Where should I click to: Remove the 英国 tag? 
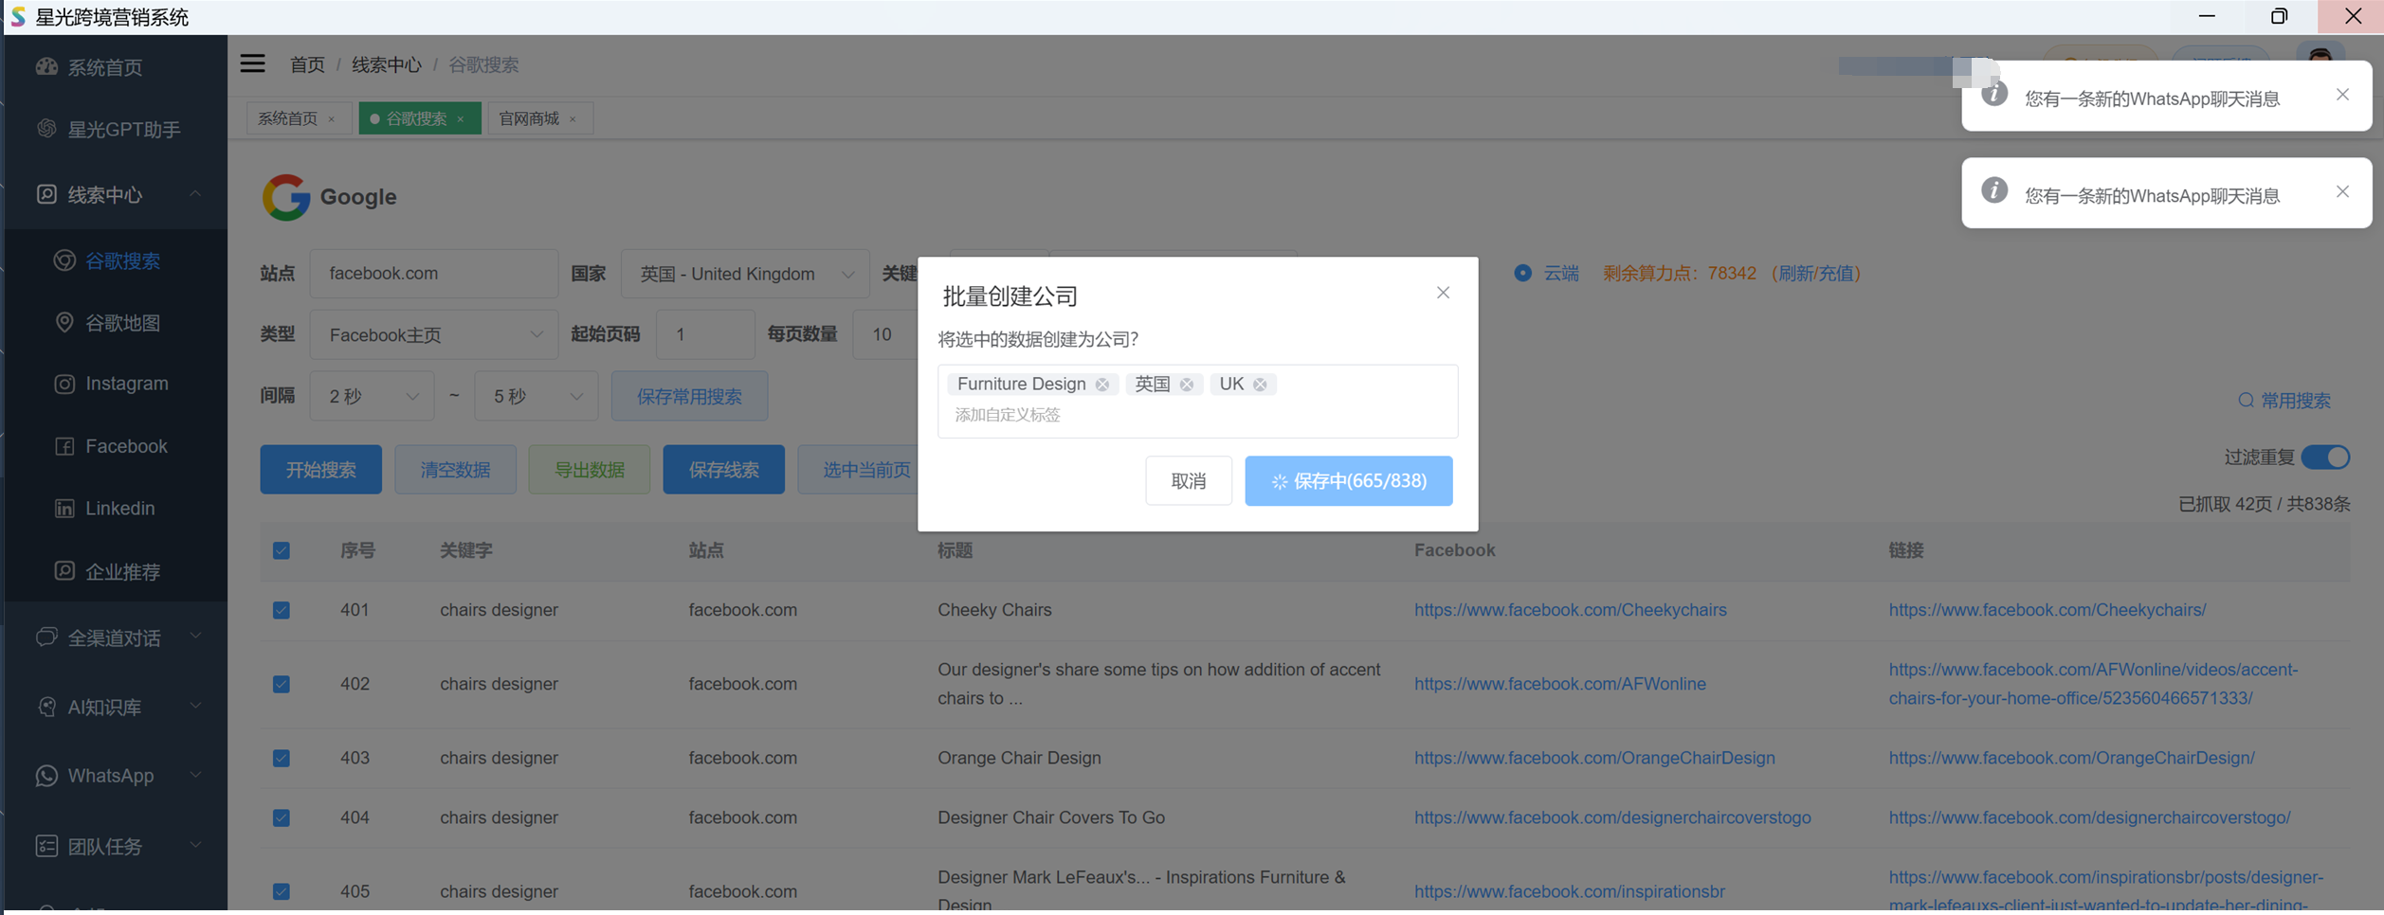coord(1187,385)
